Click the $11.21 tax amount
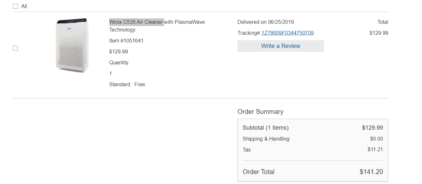The width and height of the screenshot is (422, 184). [x=375, y=150]
